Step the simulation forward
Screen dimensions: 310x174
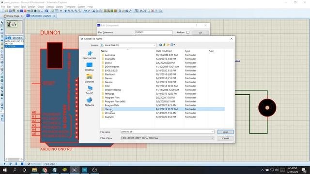tap(10, 164)
